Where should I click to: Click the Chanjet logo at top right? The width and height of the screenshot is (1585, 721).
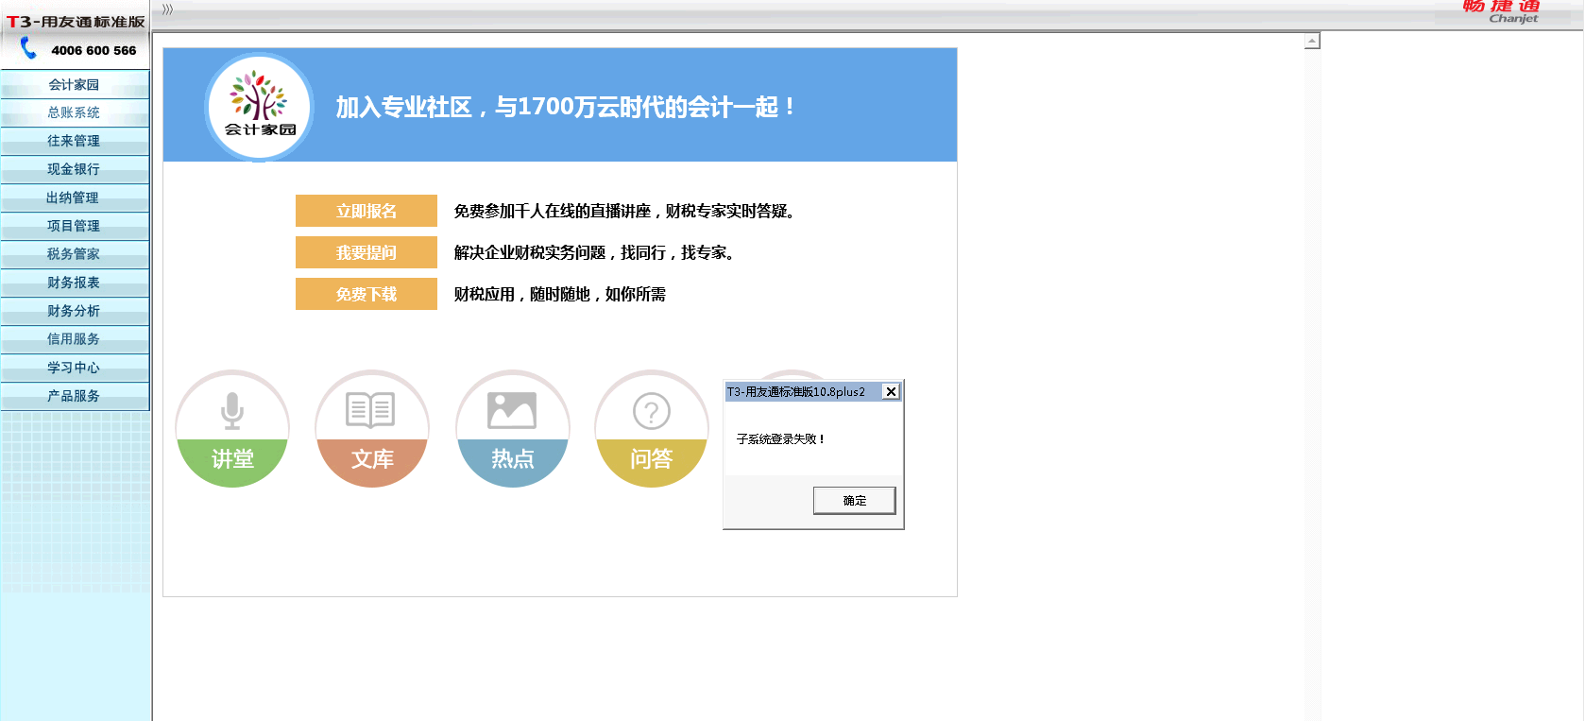1502,11
